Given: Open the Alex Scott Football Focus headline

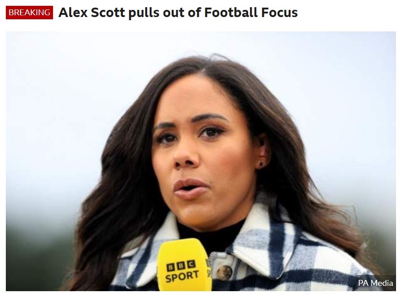Looking at the screenshot, I should tap(178, 13).
